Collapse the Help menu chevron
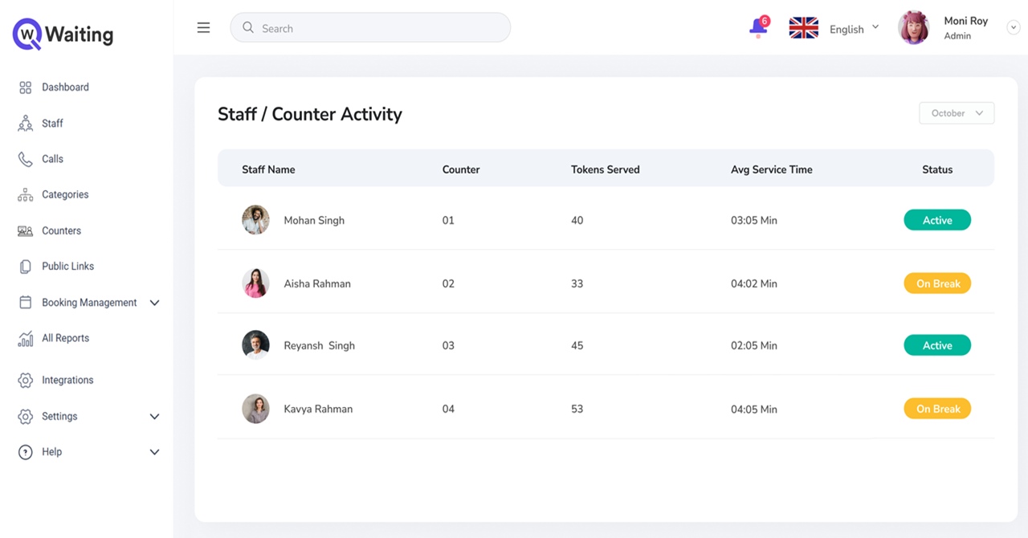 153,452
